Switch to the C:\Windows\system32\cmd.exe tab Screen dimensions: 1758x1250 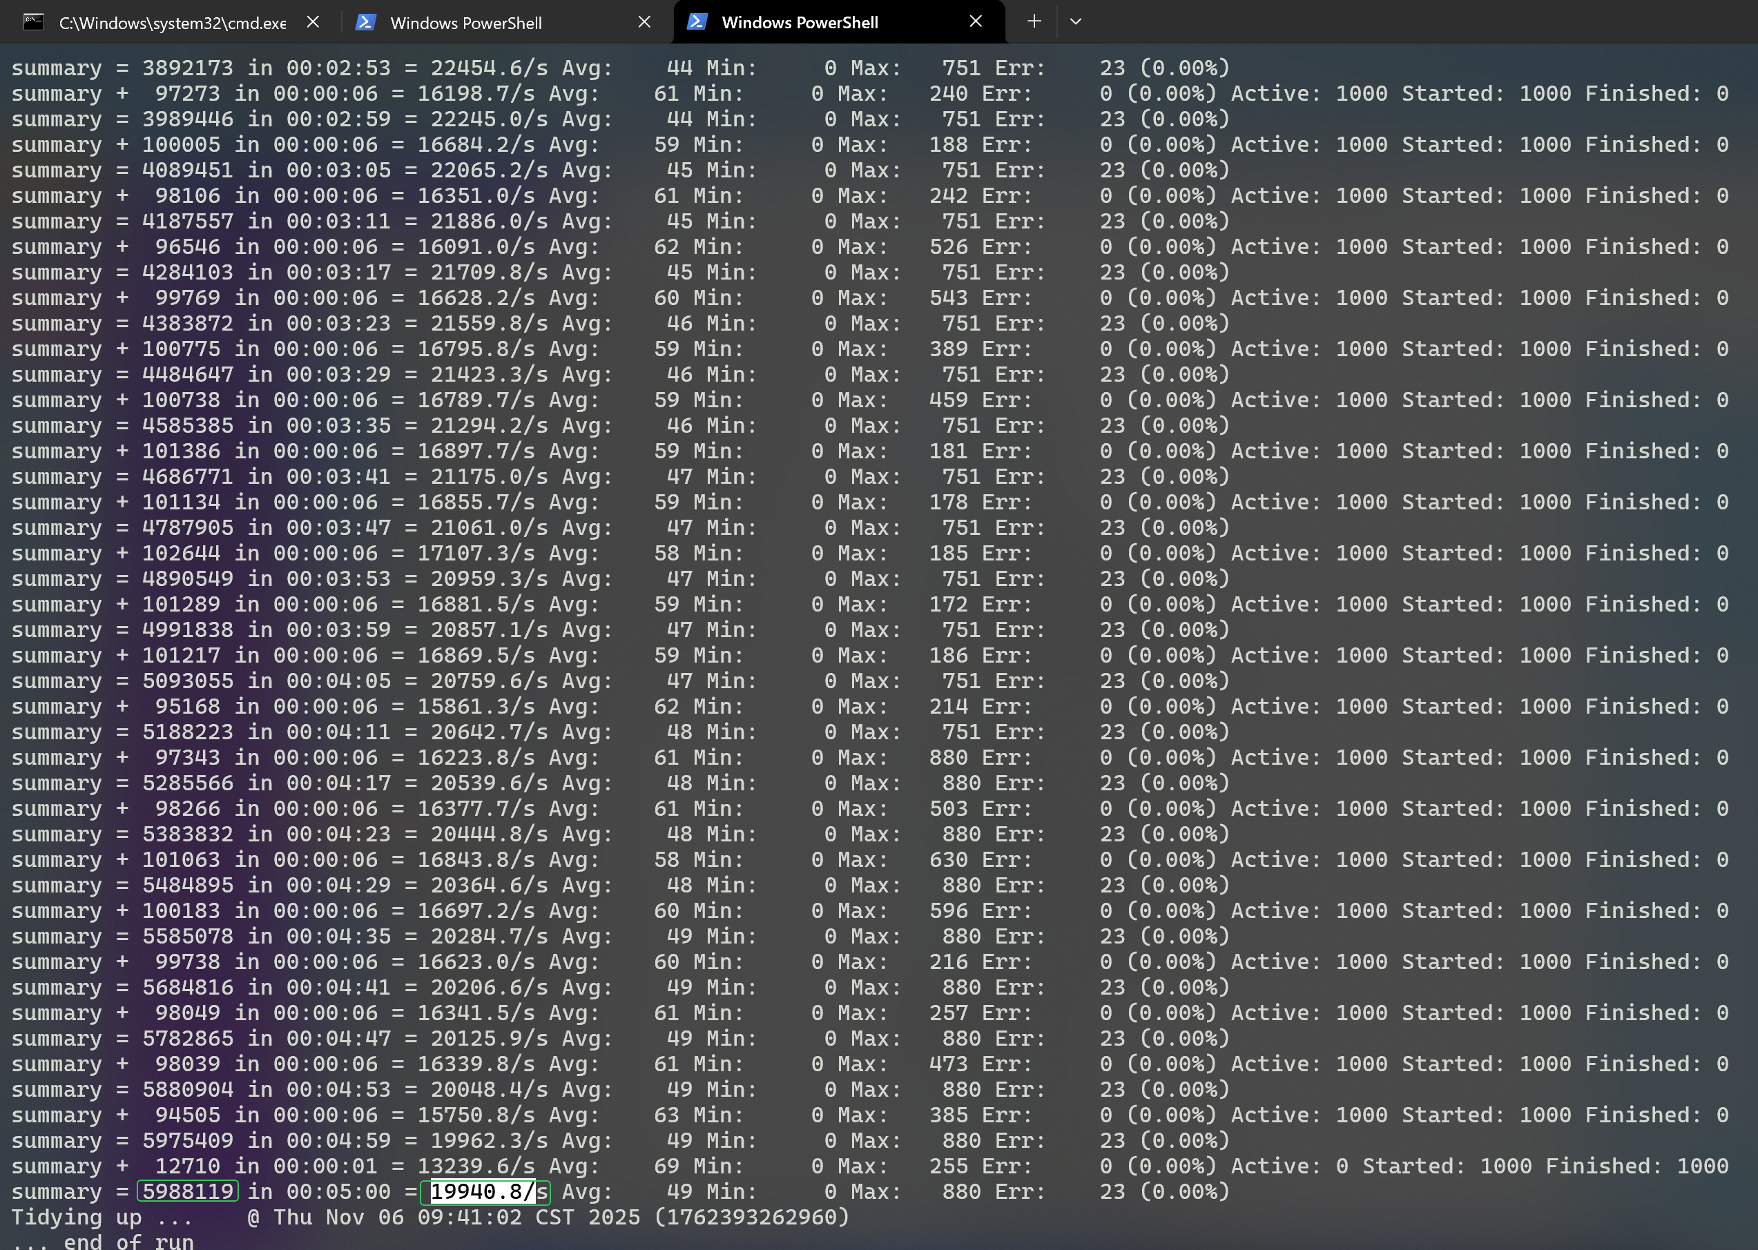pos(172,23)
